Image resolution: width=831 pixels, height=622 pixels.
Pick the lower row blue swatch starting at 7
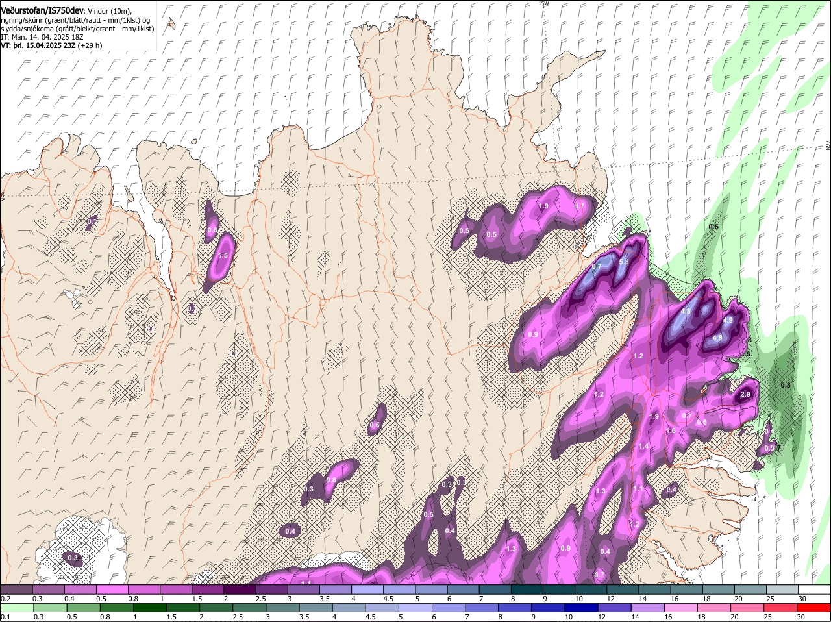(482, 608)
